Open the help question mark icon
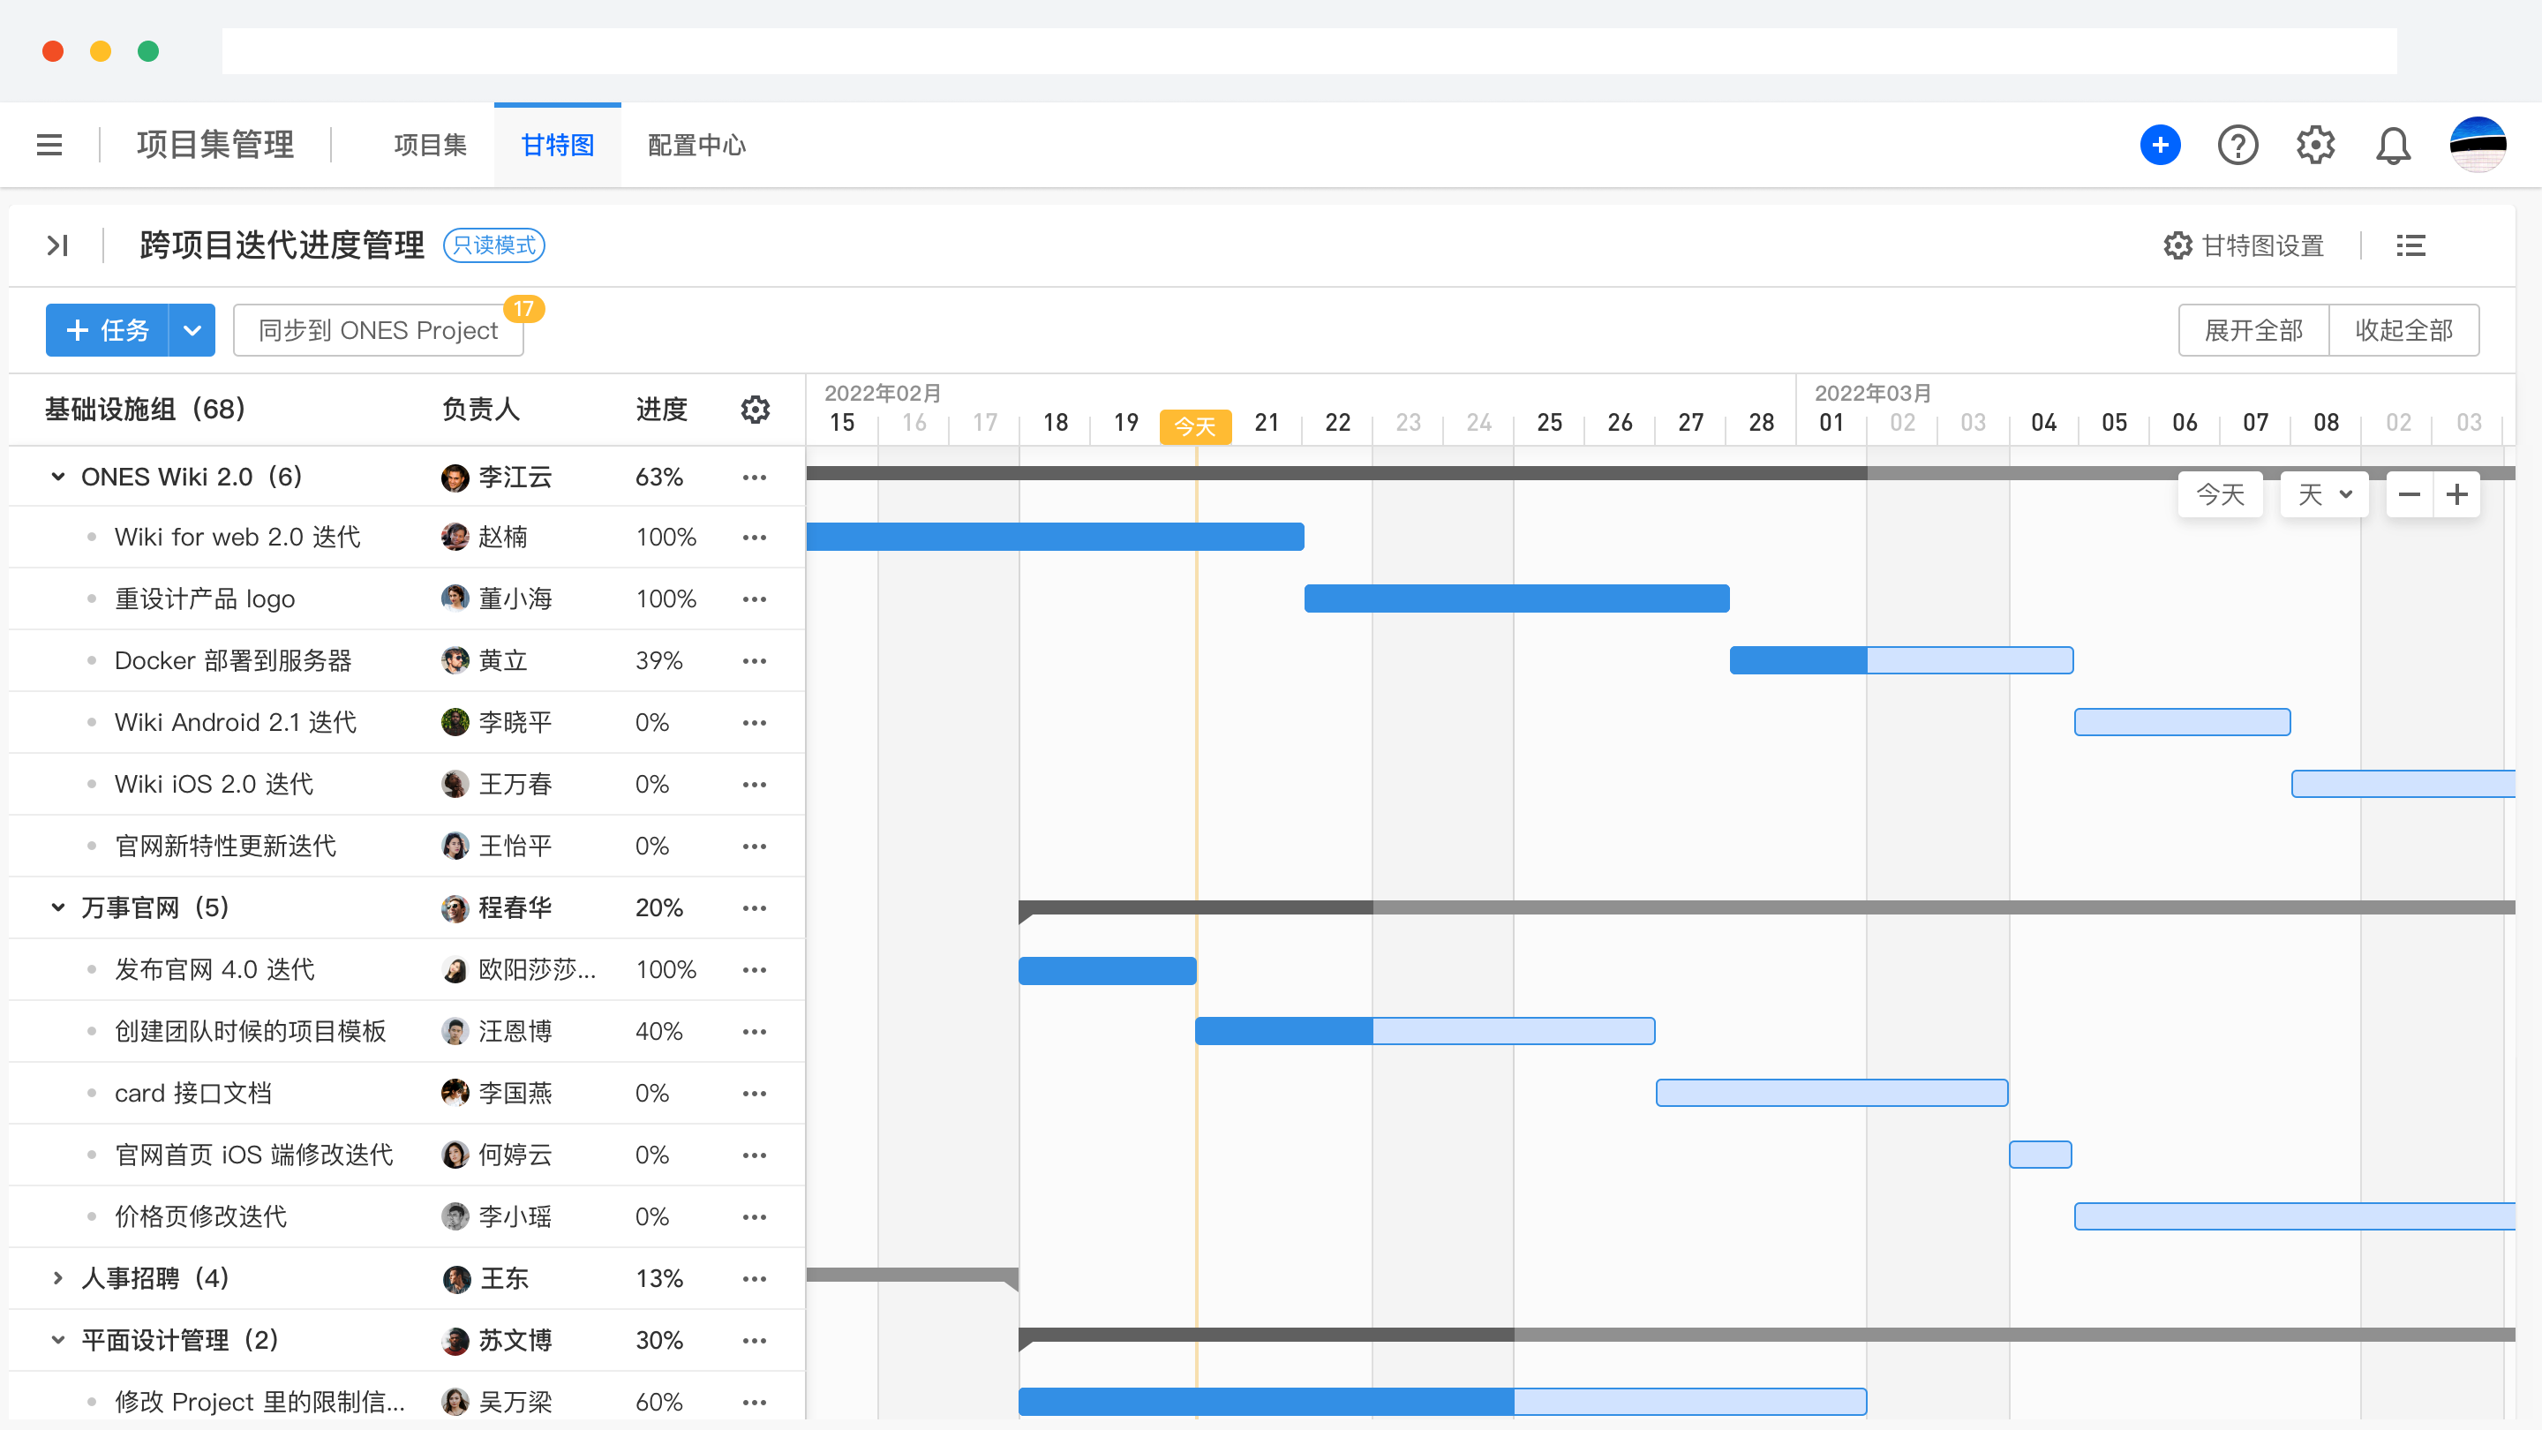 click(x=2237, y=145)
